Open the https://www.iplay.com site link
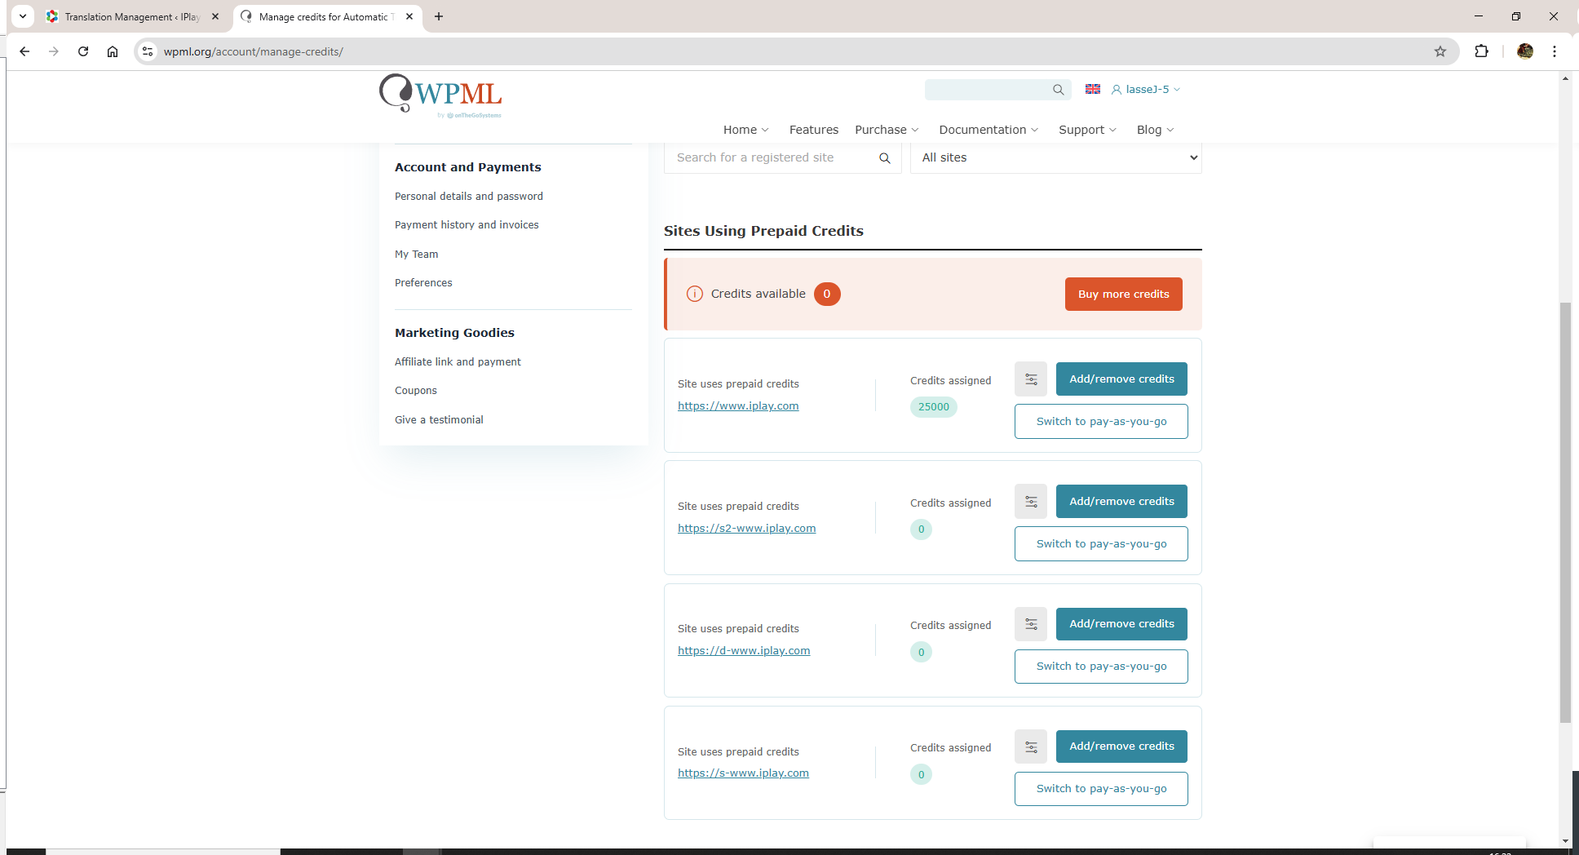This screenshot has width=1579, height=855. click(738, 406)
